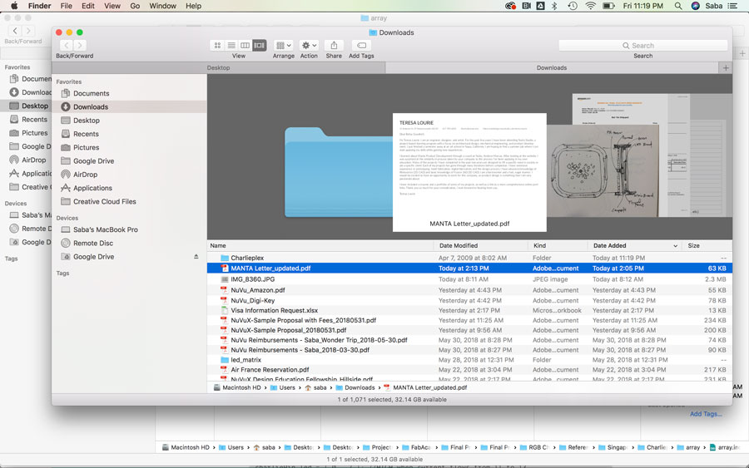
Task: Go back in the Downloads window
Action: [x=67, y=46]
